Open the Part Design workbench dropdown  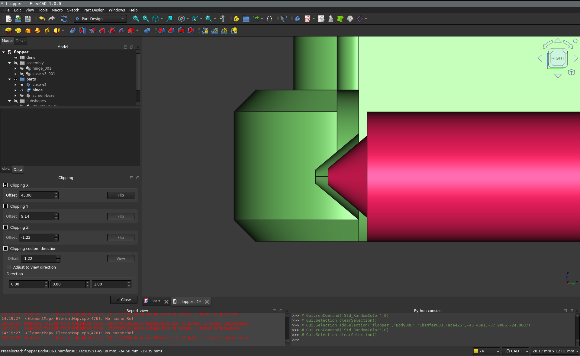tap(100, 19)
